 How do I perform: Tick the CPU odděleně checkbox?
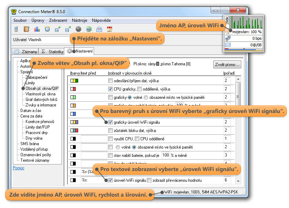click(137, 139)
